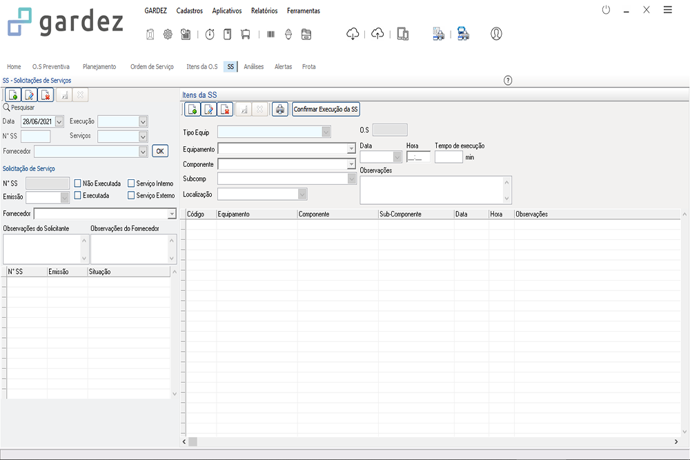Delete item in Itens da SS toolbar
The width and height of the screenshot is (690, 460).
coord(226,110)
